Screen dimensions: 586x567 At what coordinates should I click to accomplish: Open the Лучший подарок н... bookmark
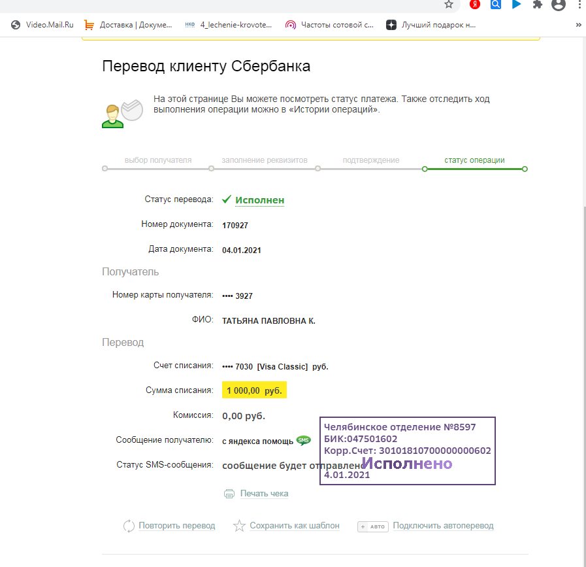tap(431, 25)
